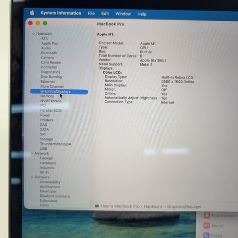This screenshot has height=238, width=238.
Task: Click the yellow minimize window button
Action: click(x=38, y=23)
